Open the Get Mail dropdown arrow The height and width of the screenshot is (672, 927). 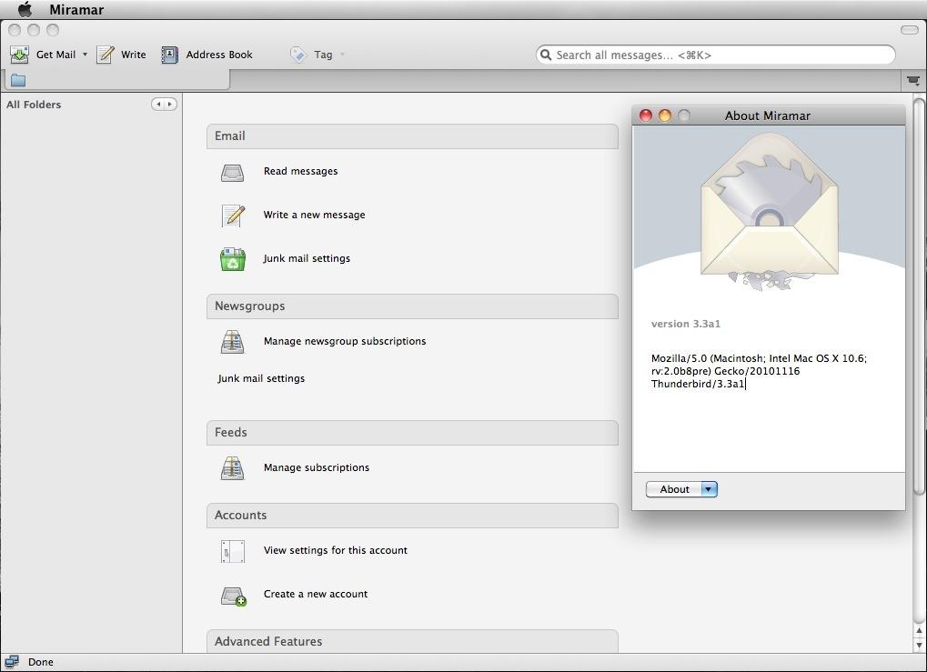click(x=85, y=55)
